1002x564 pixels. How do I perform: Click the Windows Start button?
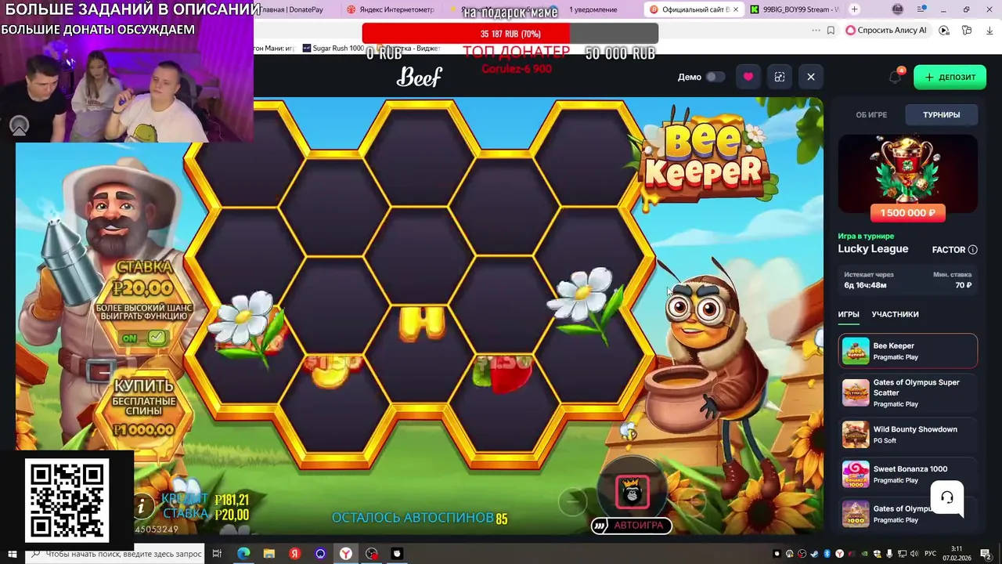tap(13, 554)
